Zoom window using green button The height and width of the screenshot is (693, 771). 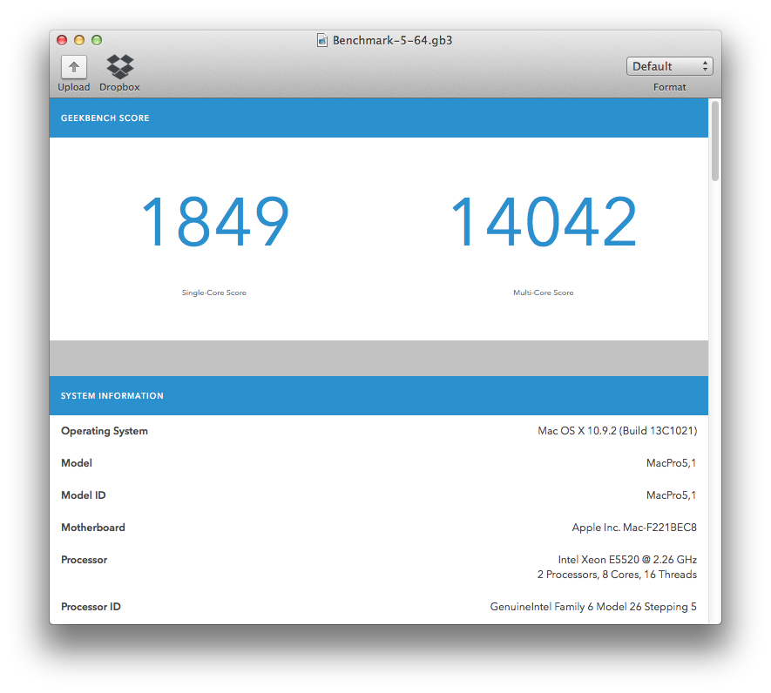pos(97,40)
